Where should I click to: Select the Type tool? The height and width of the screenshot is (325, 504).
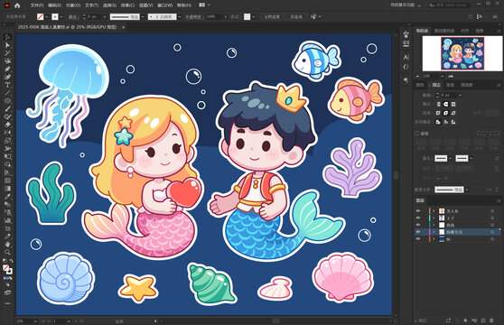point(7,85)
